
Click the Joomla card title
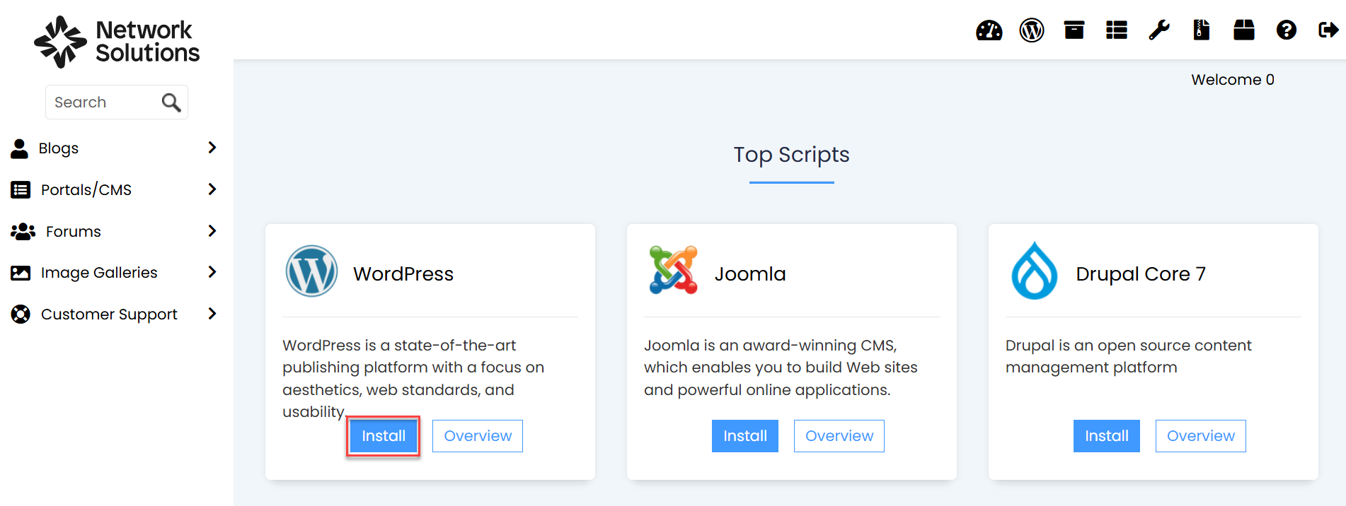pyautogui.click(x=750, y=274)
